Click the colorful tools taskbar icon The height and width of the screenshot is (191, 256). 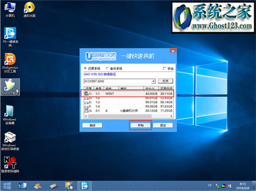click(x=69, y=185)
